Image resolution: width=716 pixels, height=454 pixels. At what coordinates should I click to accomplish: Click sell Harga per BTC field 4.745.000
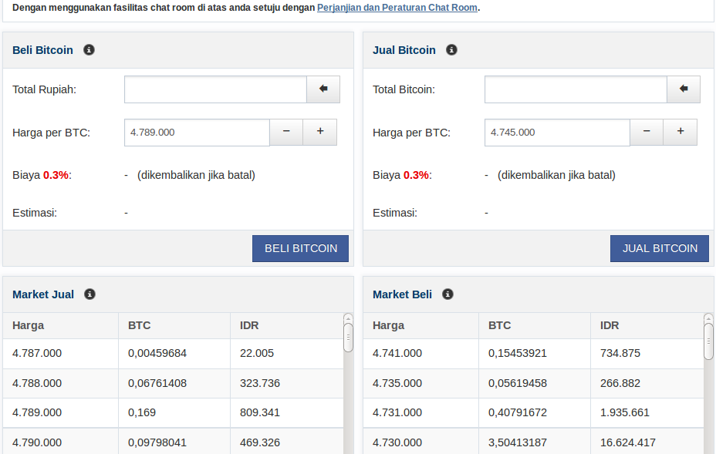pyautogui.click(x=557, y=132)
